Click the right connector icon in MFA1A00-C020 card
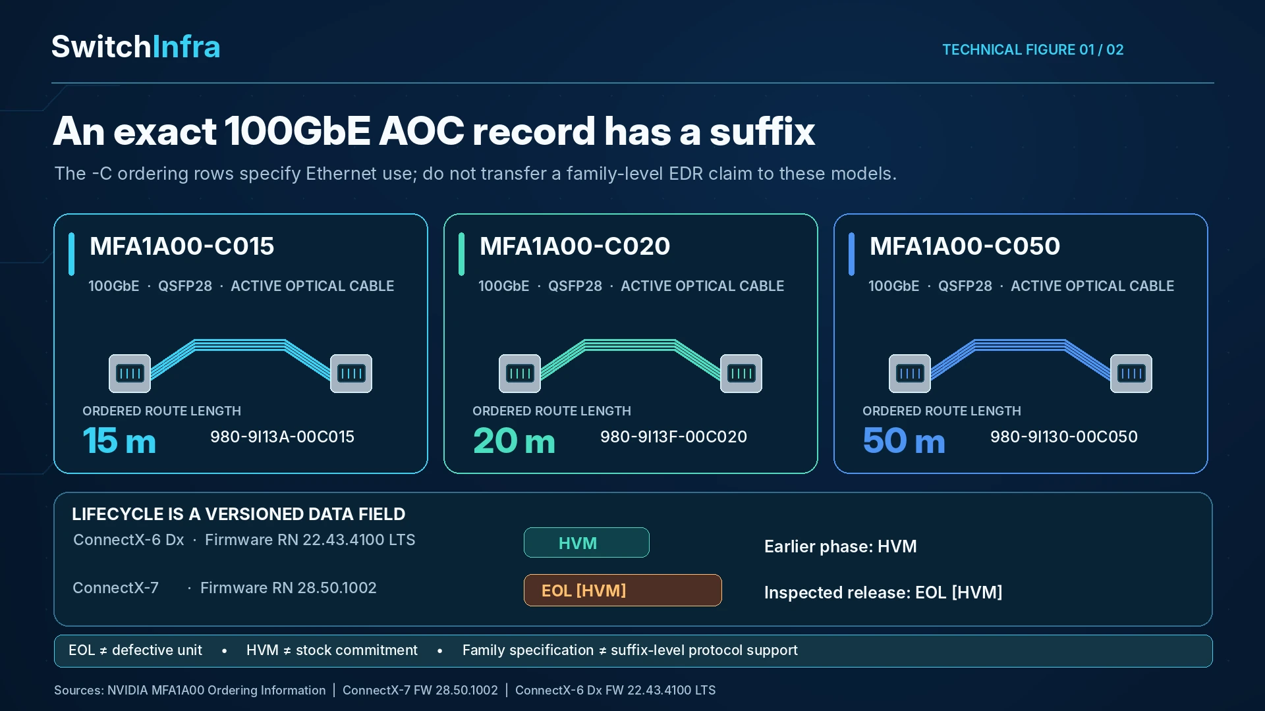This screenshot has height=711, width=1265. pos(741,373)
